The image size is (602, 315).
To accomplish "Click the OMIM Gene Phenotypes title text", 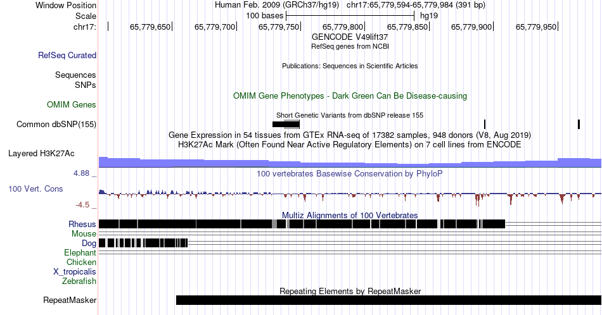I will 350,96.
